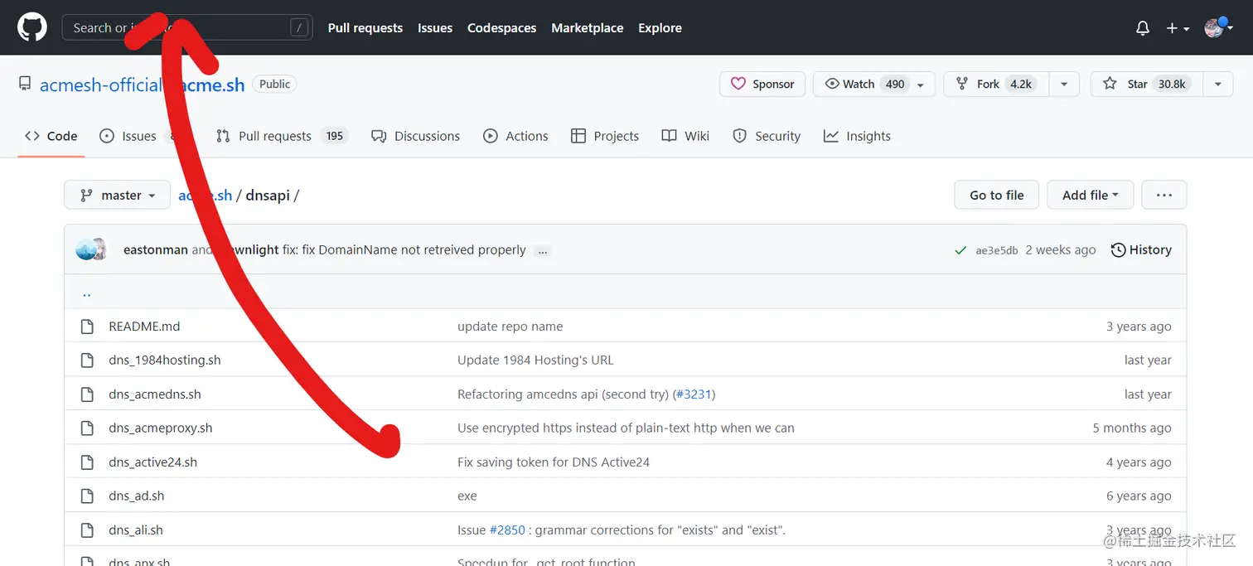Click the acmesh-official owner link

click(x=100, y=85)
